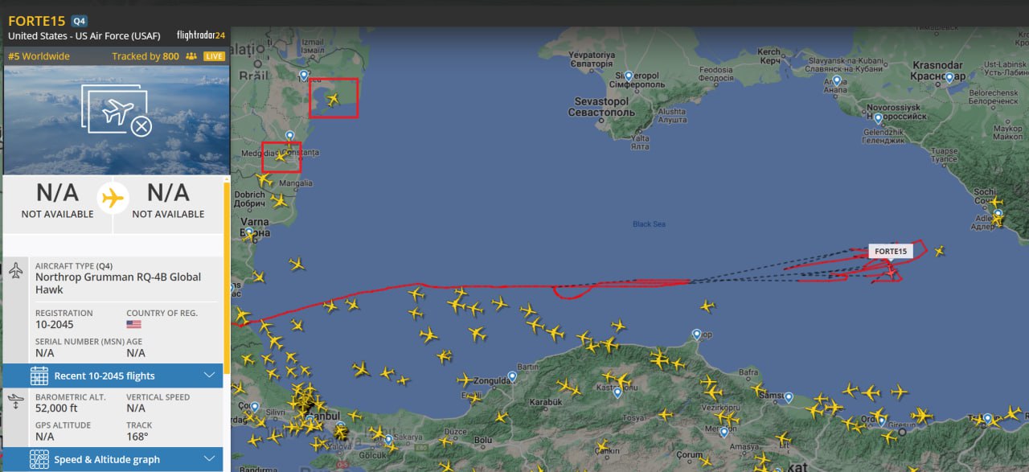The width and height of the screenshot is (1029, 472).
Task: Select the airplane inside red box near Constanta
Action: [281, 156]
